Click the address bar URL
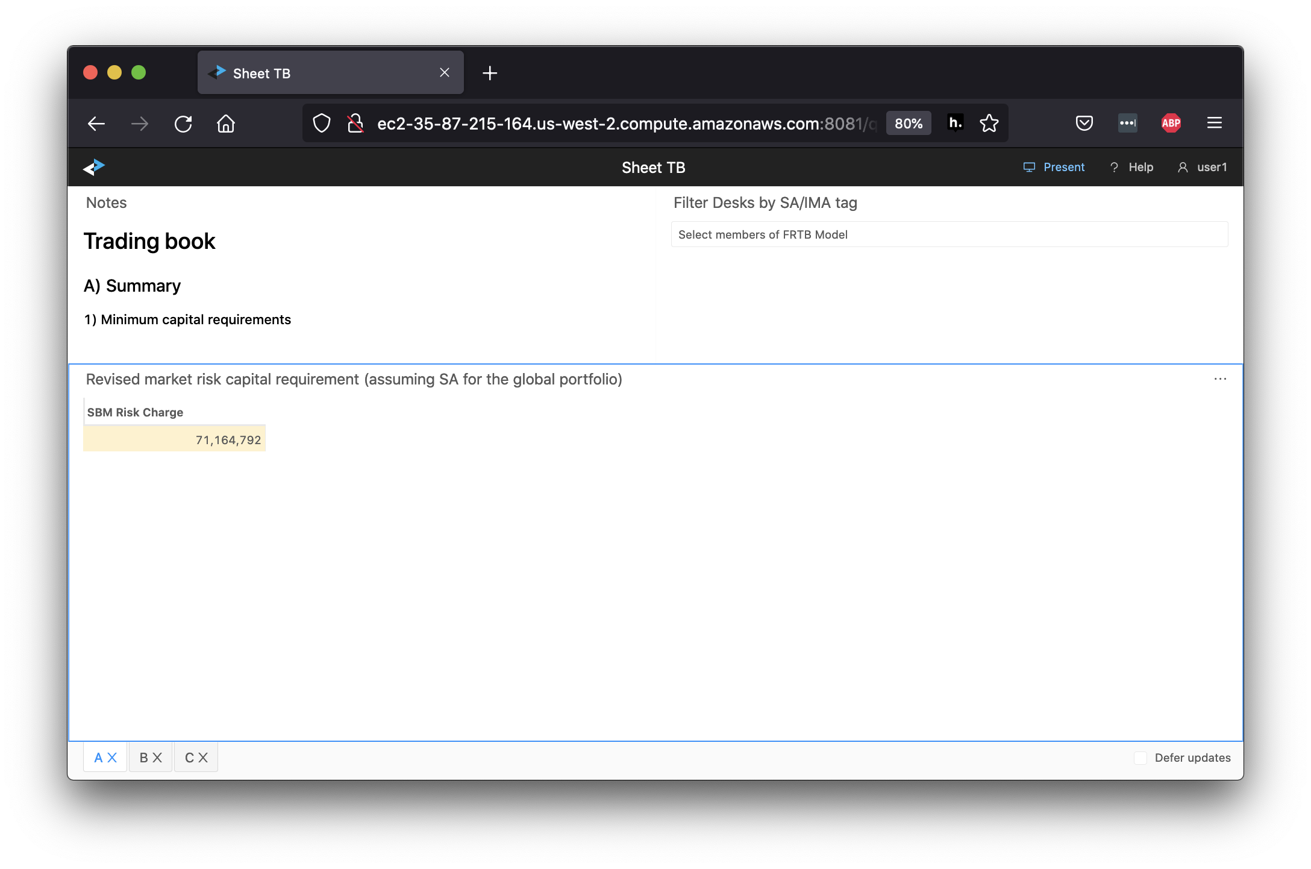The image size is (1311, 869). tap(627, 124)
